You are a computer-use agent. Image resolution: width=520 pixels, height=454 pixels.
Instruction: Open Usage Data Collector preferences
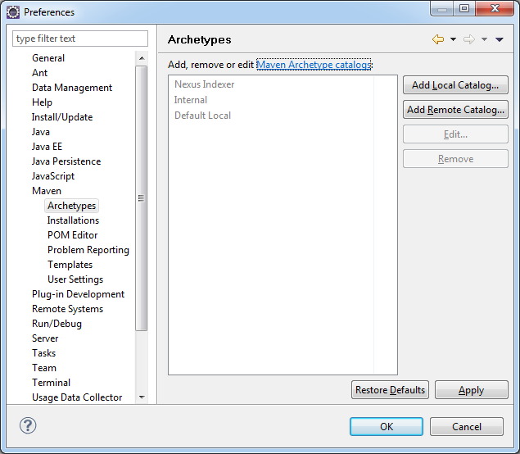(x=77, y=397)
